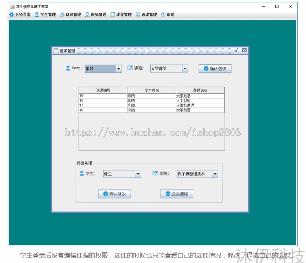The width and height of the screenshot is (306, 263).
Task: Click the course management book icon
Action: coord(112,15)
